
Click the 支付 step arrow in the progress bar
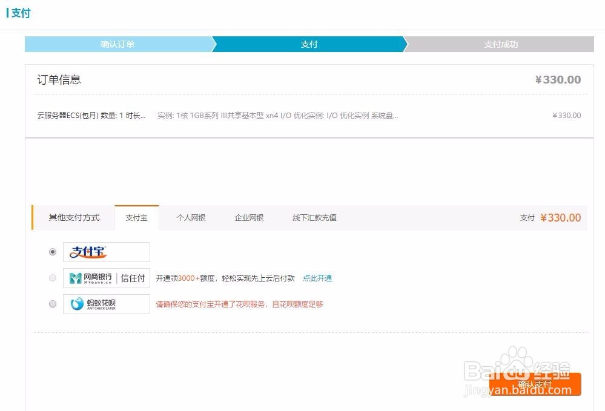(x=309, y=44)
